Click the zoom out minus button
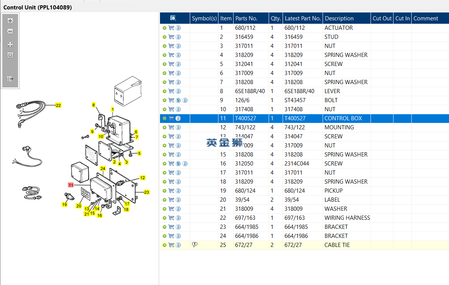449x285 pixels. pyautogui.click(x=10, y=32)
